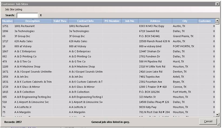Click the Valid Thru column header

[60, 21]
